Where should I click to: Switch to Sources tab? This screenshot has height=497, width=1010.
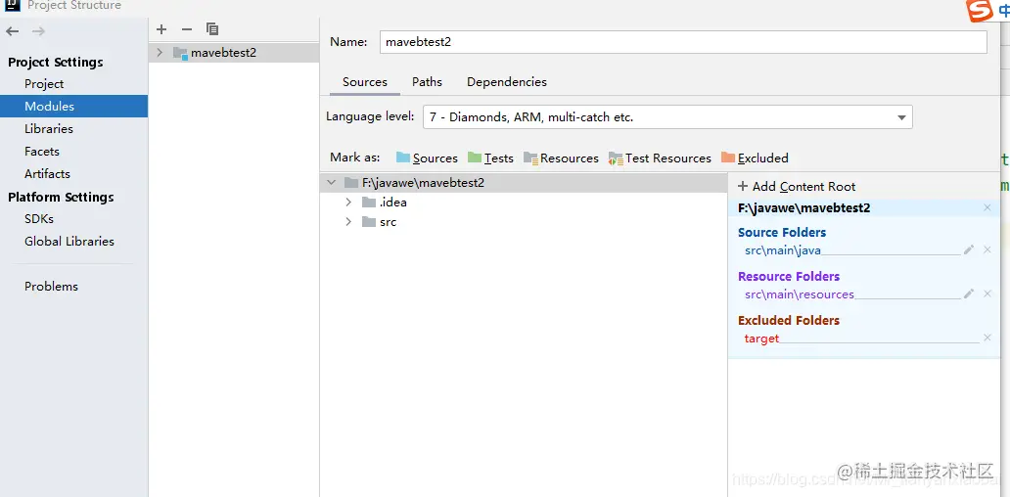pos(365,82)
